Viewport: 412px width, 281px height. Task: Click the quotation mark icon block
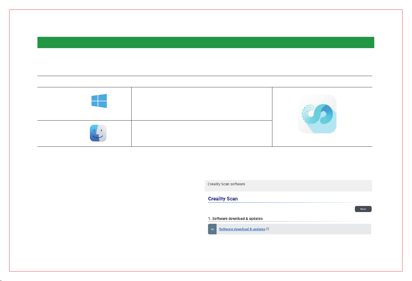click(x=212, y=229)
